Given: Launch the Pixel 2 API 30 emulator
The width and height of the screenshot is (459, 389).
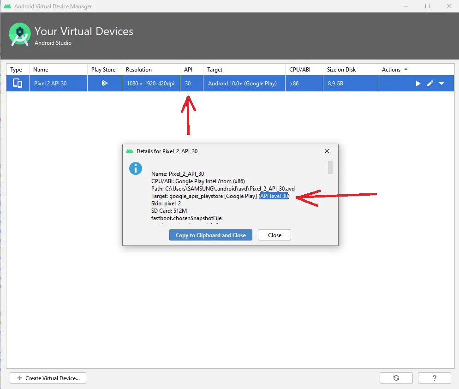Looking at the screenshot, I should point(418,84).
